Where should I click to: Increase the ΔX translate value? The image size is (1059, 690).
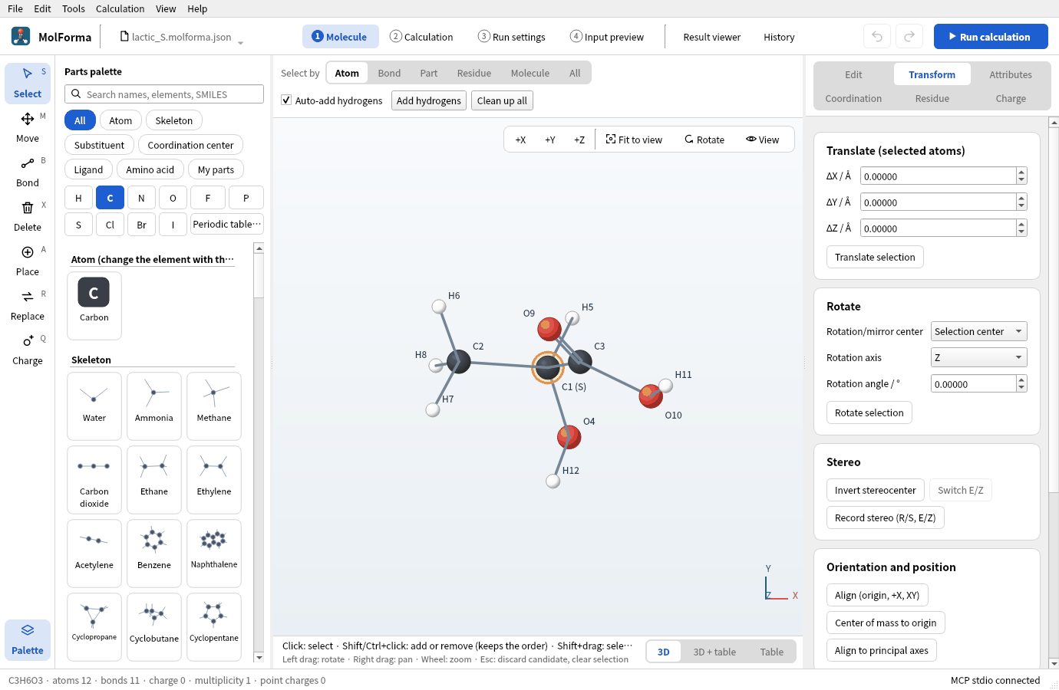click(x=1021, y=172)
